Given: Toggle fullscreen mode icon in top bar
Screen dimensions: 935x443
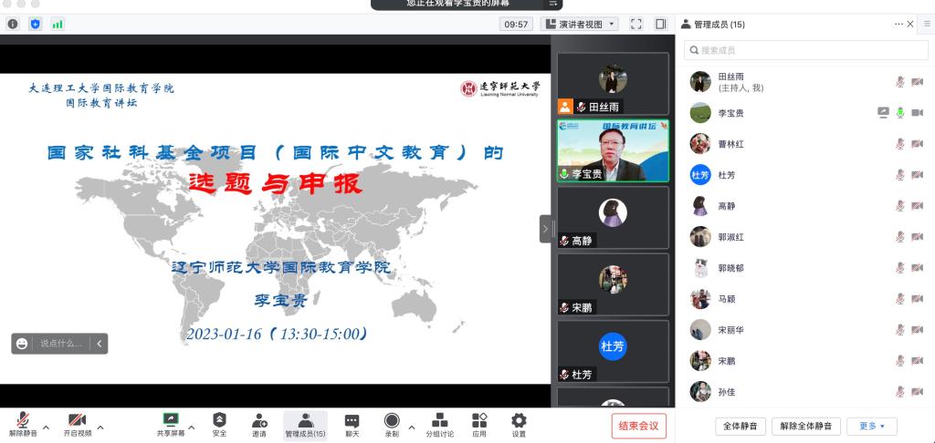Looking at the screenshot, I should point(636,24).
